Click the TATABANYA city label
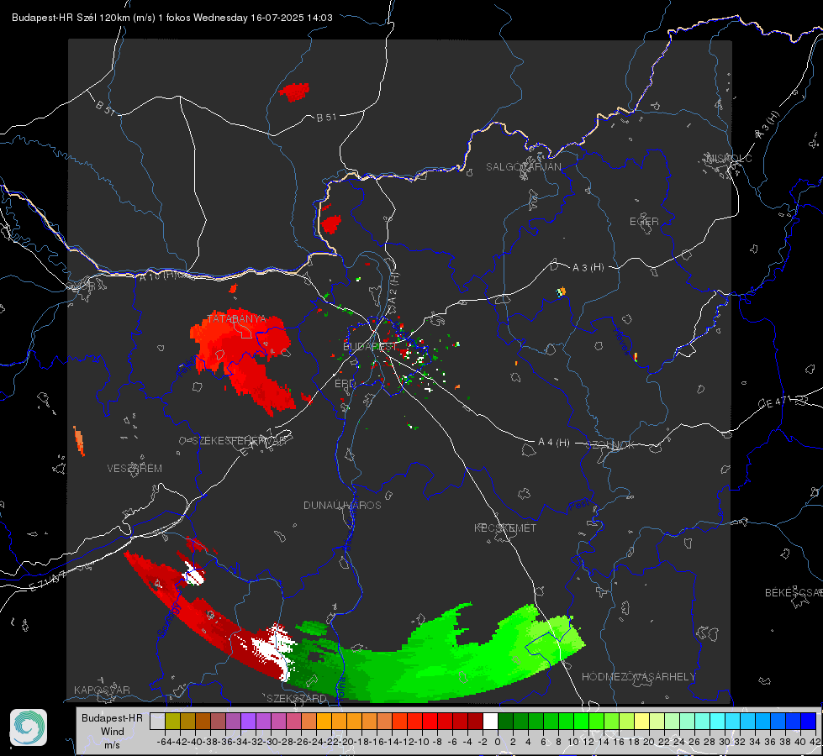This screenshot has height=756, width=823. (237, 319)
